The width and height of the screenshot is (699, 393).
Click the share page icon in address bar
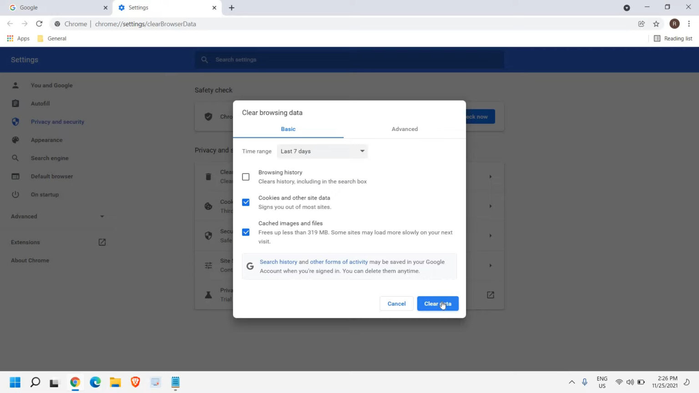point(641,24)
